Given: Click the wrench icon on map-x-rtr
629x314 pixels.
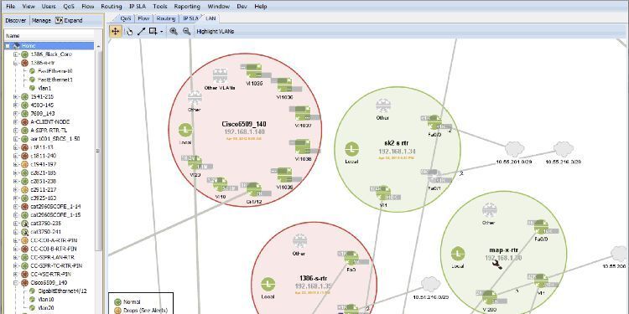Looking at the screenshot, I should tap(497, 264).
